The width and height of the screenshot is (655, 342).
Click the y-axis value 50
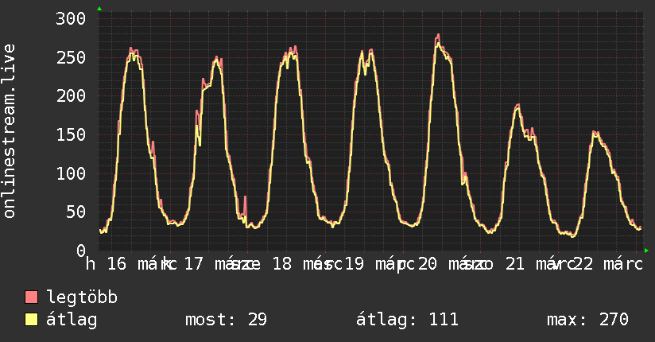pyautogui.click(x=76, y=212)
